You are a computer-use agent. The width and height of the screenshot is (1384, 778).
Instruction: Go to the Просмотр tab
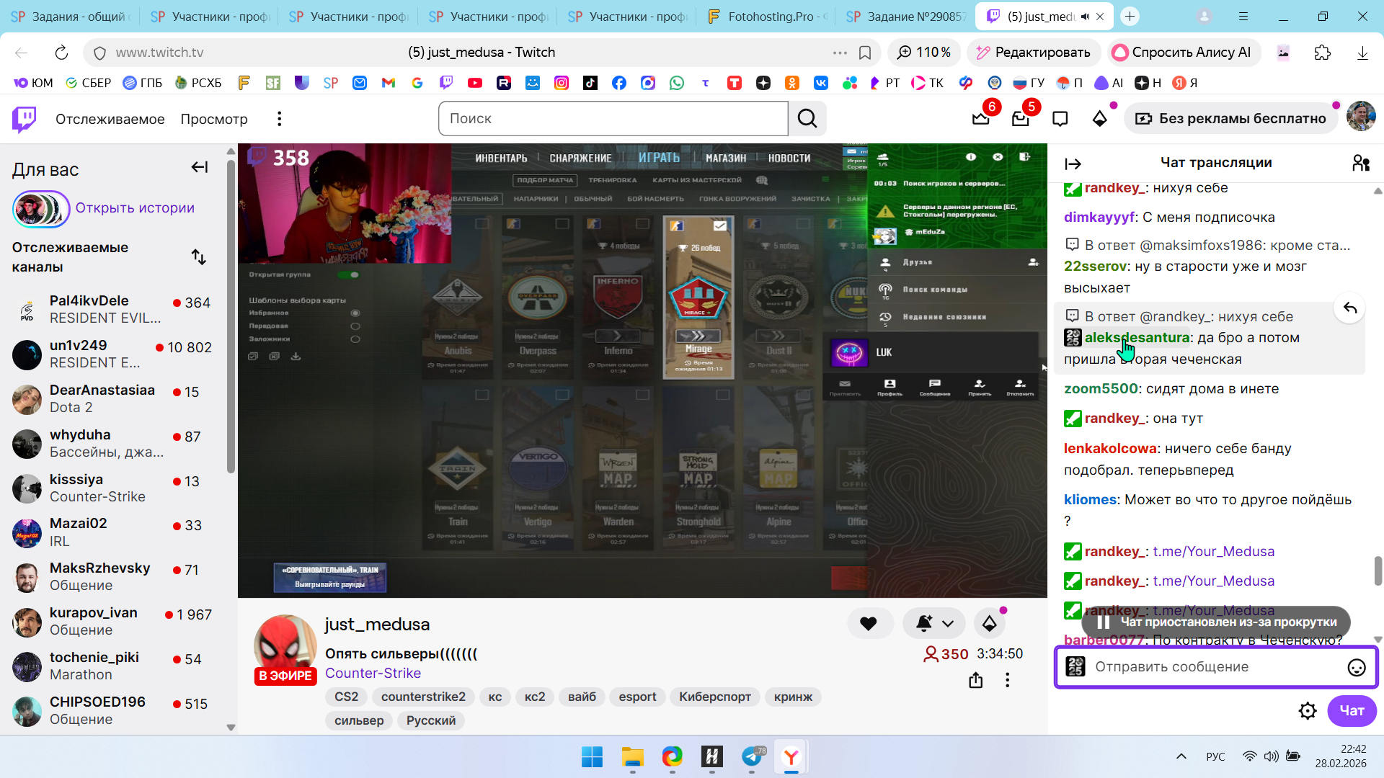click(213, 119)
